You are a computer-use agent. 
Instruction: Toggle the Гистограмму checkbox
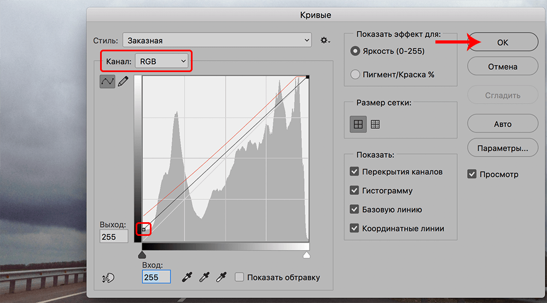point(354,191)
